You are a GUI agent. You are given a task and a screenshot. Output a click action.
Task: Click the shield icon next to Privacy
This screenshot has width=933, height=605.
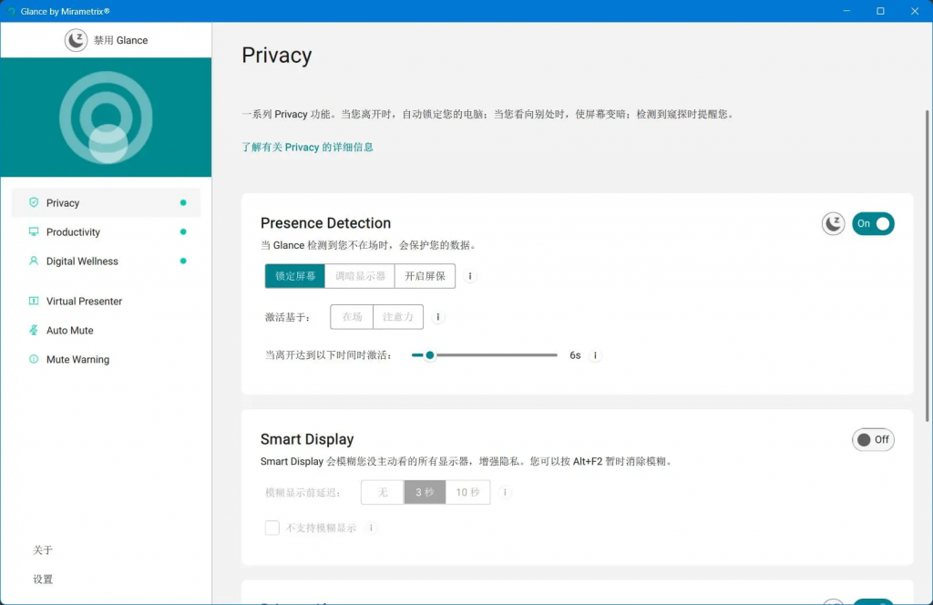click(x=34, y=203)
